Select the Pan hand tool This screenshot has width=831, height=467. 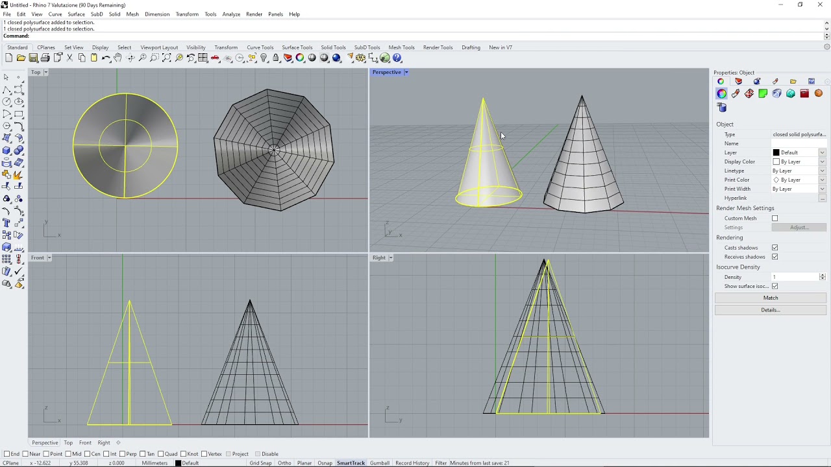(x=118, y=58)
